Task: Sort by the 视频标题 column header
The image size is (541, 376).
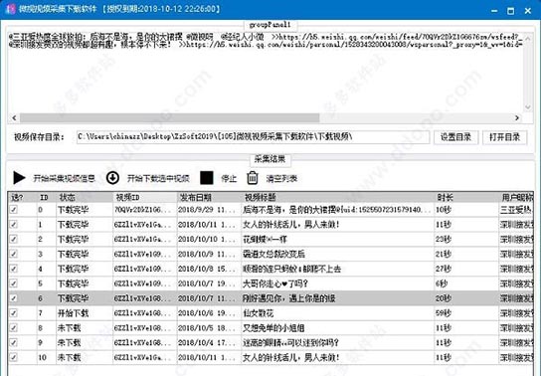Action: [x=337, y=197]
